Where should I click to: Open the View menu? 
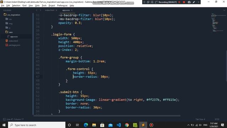(x=31, y=6)
